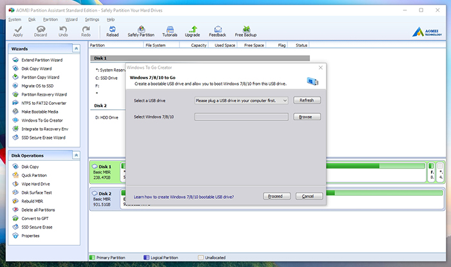
Task: Open disk Properties in Disk Operations
Action: pyautogui.click(x=30, y=235)
